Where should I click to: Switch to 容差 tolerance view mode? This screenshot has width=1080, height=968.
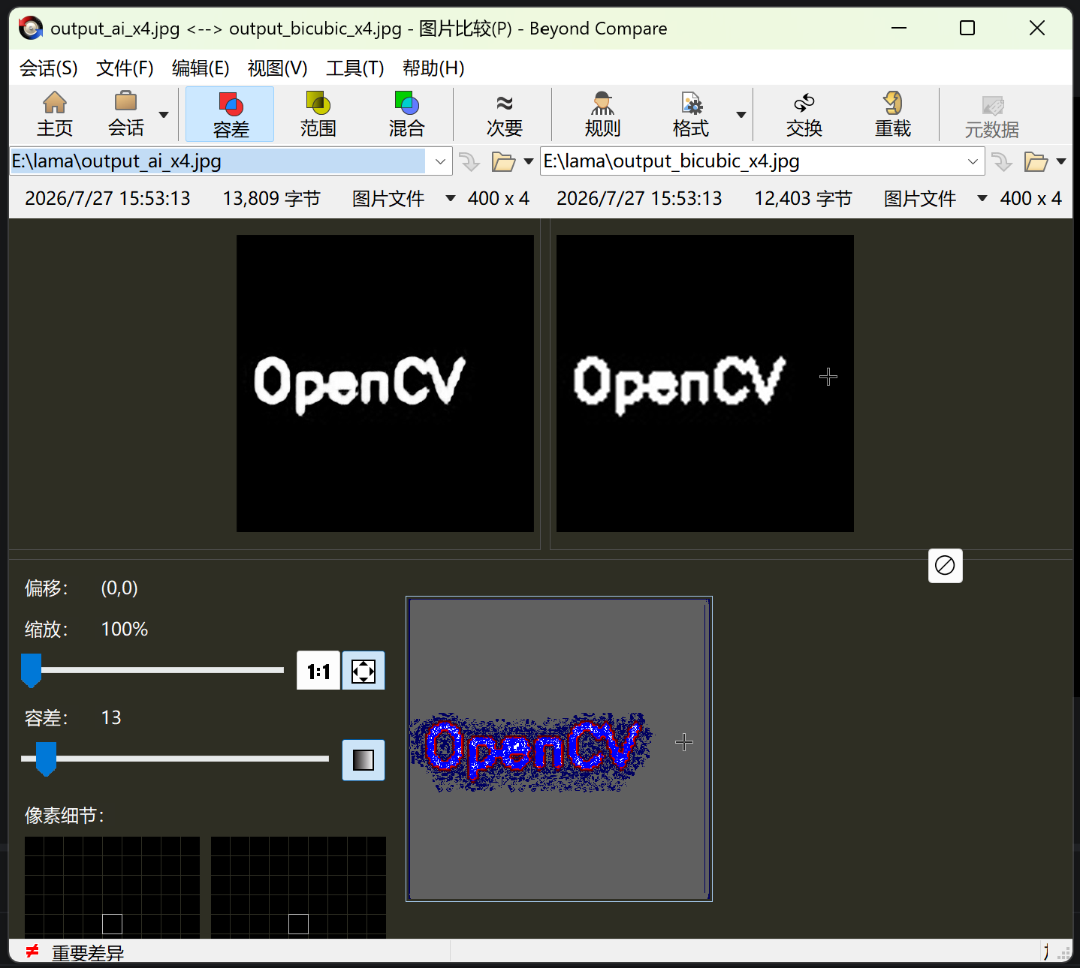[231, 114]
